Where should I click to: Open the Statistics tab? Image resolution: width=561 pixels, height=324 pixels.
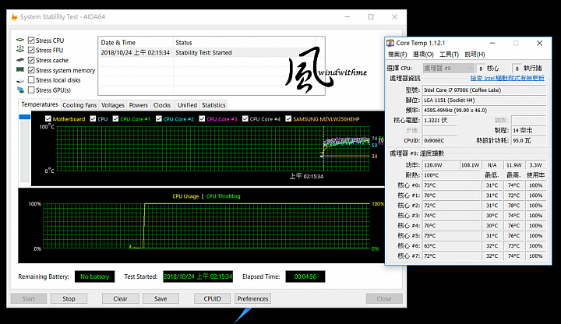tap(213, 105)
